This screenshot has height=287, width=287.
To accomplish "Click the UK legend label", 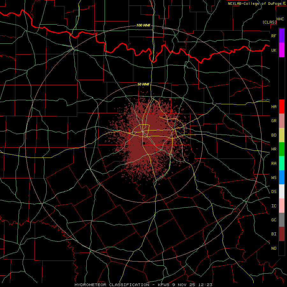I will click(x=274, y=50).
